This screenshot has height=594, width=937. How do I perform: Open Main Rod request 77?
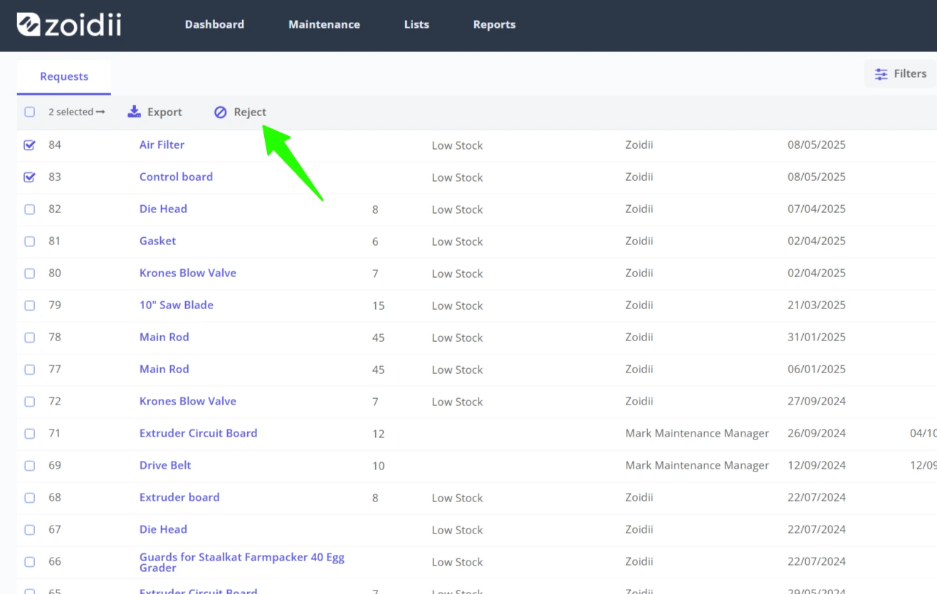click(x=164, y=369)
